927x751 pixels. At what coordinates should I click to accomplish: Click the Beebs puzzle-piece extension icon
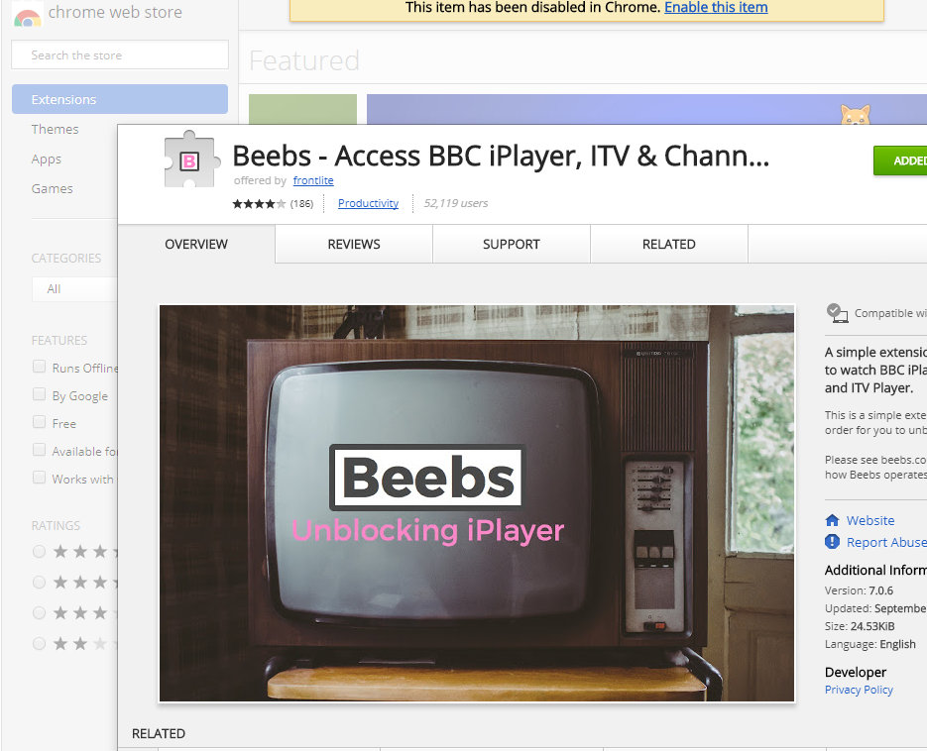click(x=191, y=160)
